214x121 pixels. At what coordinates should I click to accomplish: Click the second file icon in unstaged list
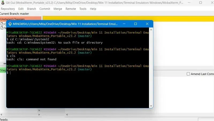(2, 28)
